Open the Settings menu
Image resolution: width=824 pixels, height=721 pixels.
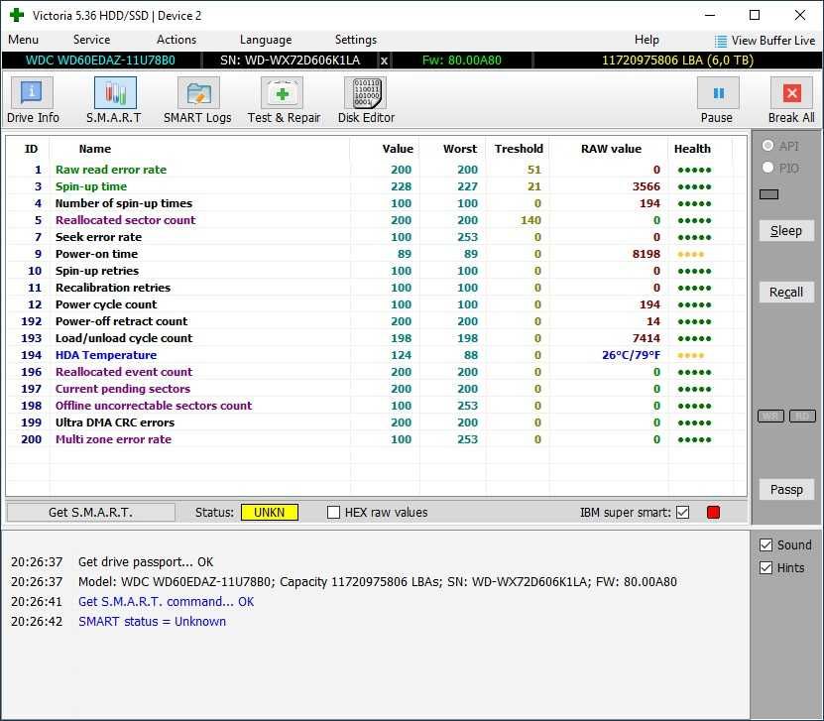point(356,40)
